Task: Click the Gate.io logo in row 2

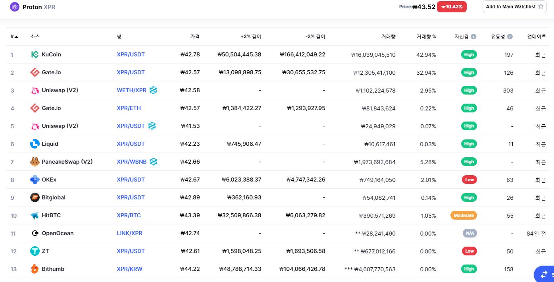Action: click(x=35, y=72)
